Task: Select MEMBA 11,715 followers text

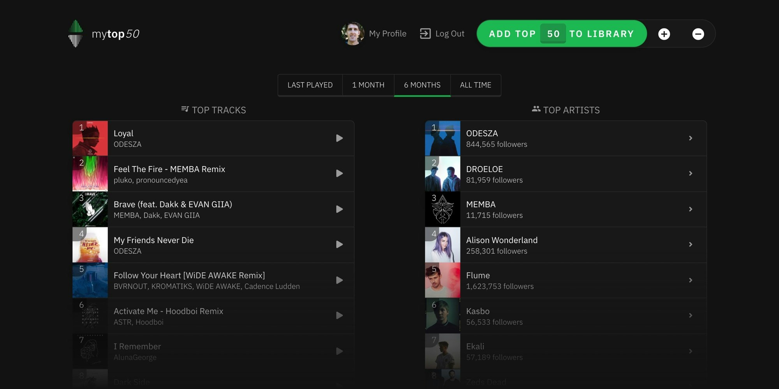Action: pos(494,215)
